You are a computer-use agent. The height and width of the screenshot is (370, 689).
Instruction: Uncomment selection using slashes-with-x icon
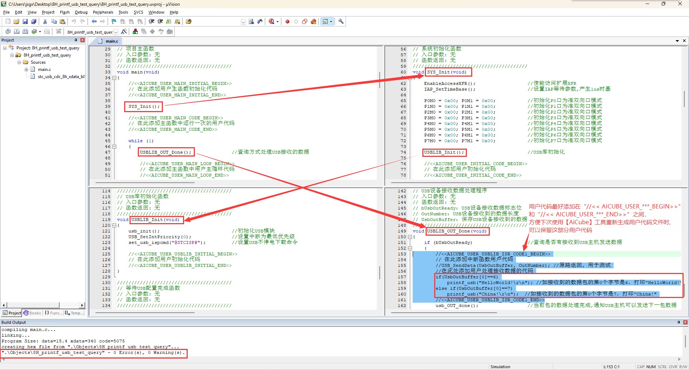pyautogui.click(x=177, y=21)
